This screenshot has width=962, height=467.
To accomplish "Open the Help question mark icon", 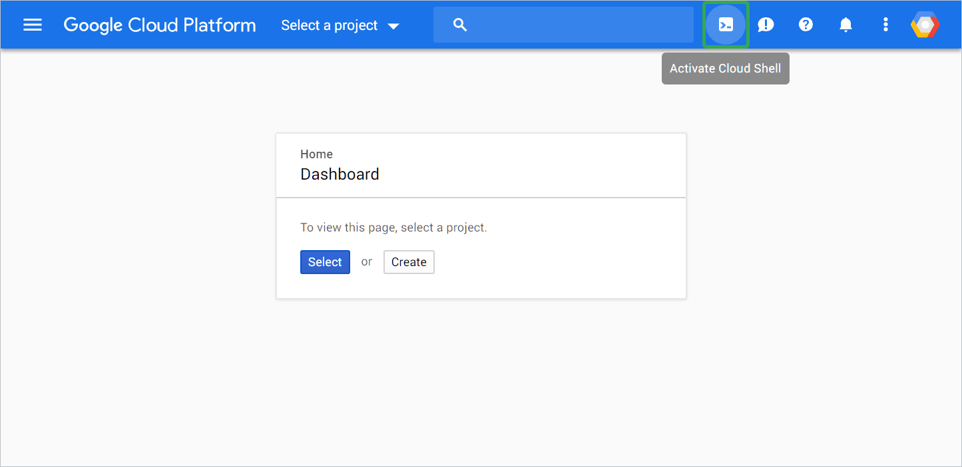I will click(806, 25).
